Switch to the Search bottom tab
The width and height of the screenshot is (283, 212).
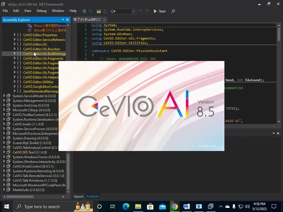pos(78,196)
